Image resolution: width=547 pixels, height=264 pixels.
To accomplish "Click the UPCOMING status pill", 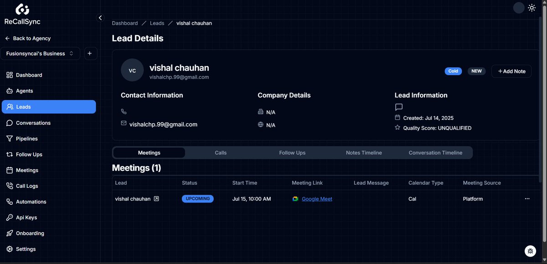I will [198, 199].
